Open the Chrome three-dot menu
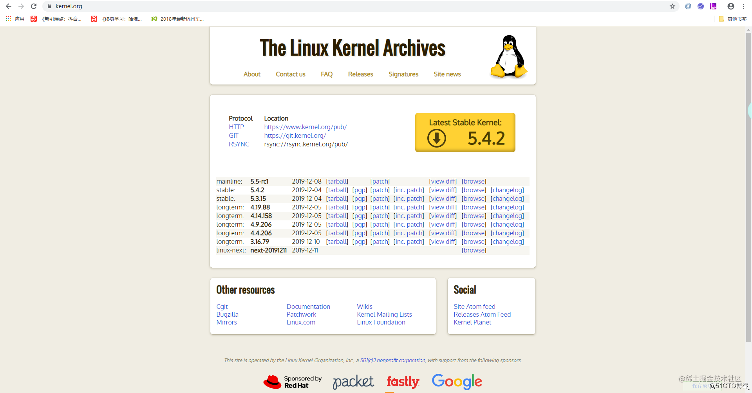Screen dimensions: 752x393 743,6
